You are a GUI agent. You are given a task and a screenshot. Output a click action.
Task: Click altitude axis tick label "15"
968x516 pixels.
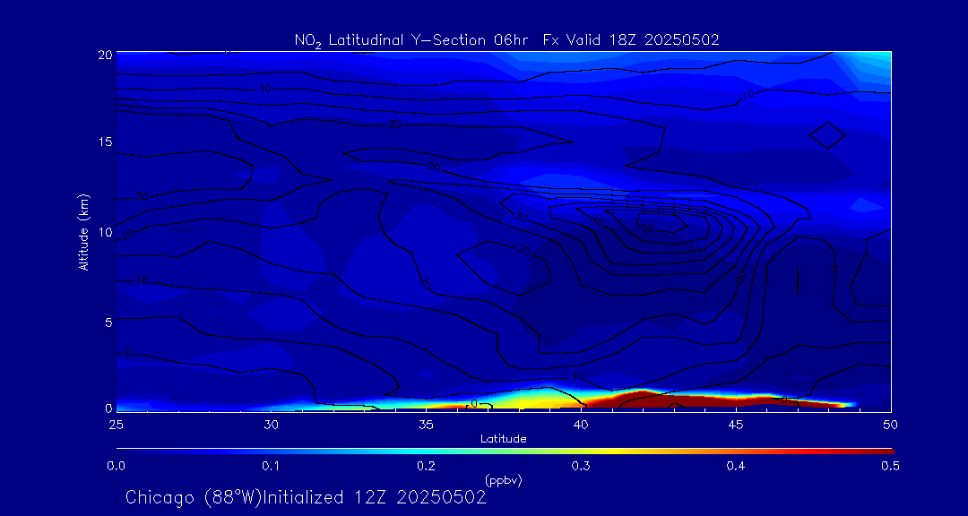coord(104,142)
